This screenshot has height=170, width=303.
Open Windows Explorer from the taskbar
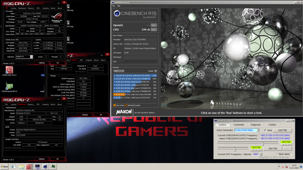pyautogui.click(x=21, y=166)
